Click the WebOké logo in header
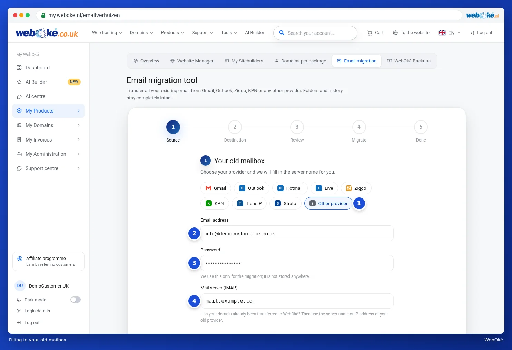 click(47, 33)
